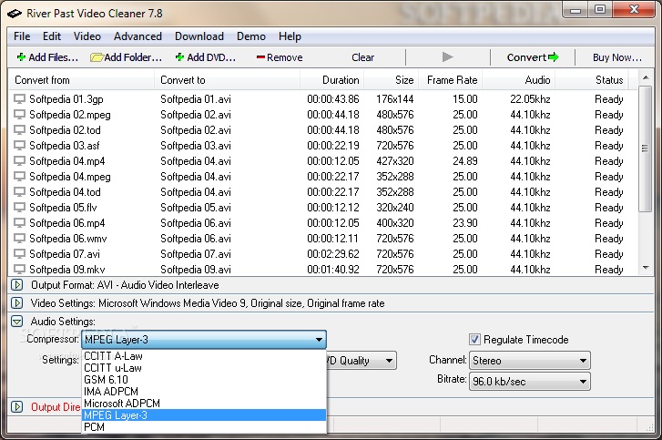Click the Add DVD green plus icon
Image resolution: width=662 pixels, height=440 pixels.
pyautogui.click(x=180, y=57)
